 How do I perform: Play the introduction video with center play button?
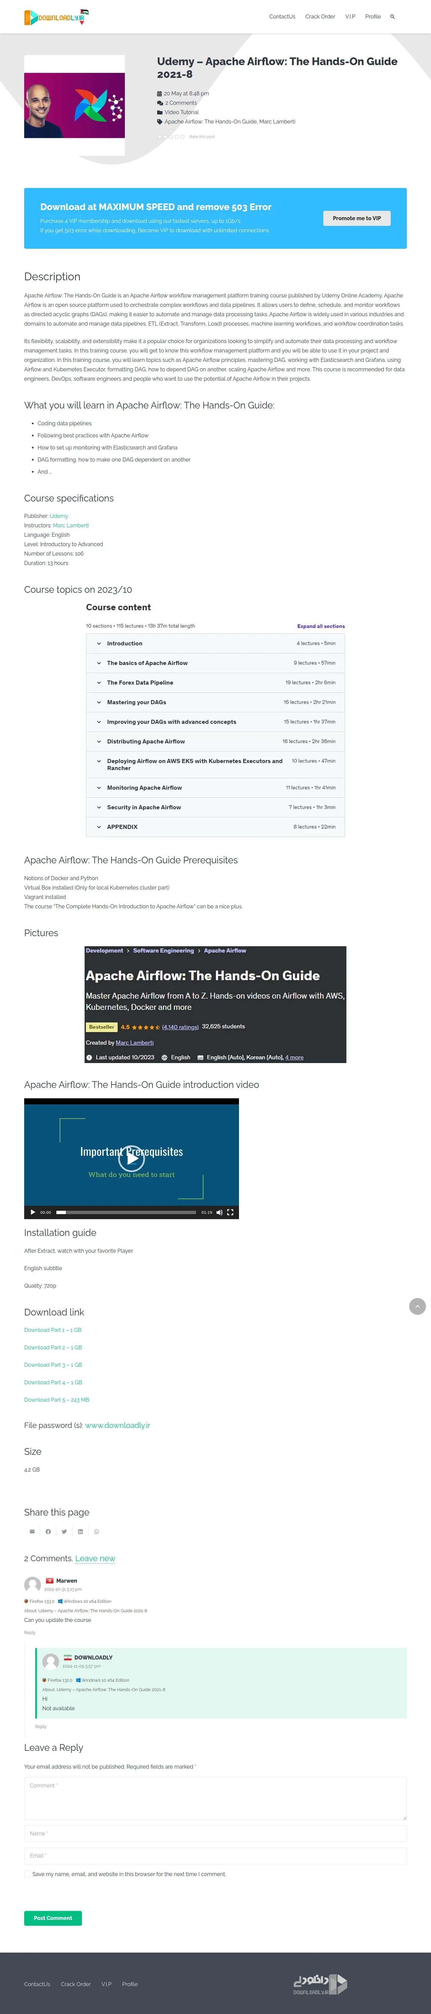tap(131, 1159)
